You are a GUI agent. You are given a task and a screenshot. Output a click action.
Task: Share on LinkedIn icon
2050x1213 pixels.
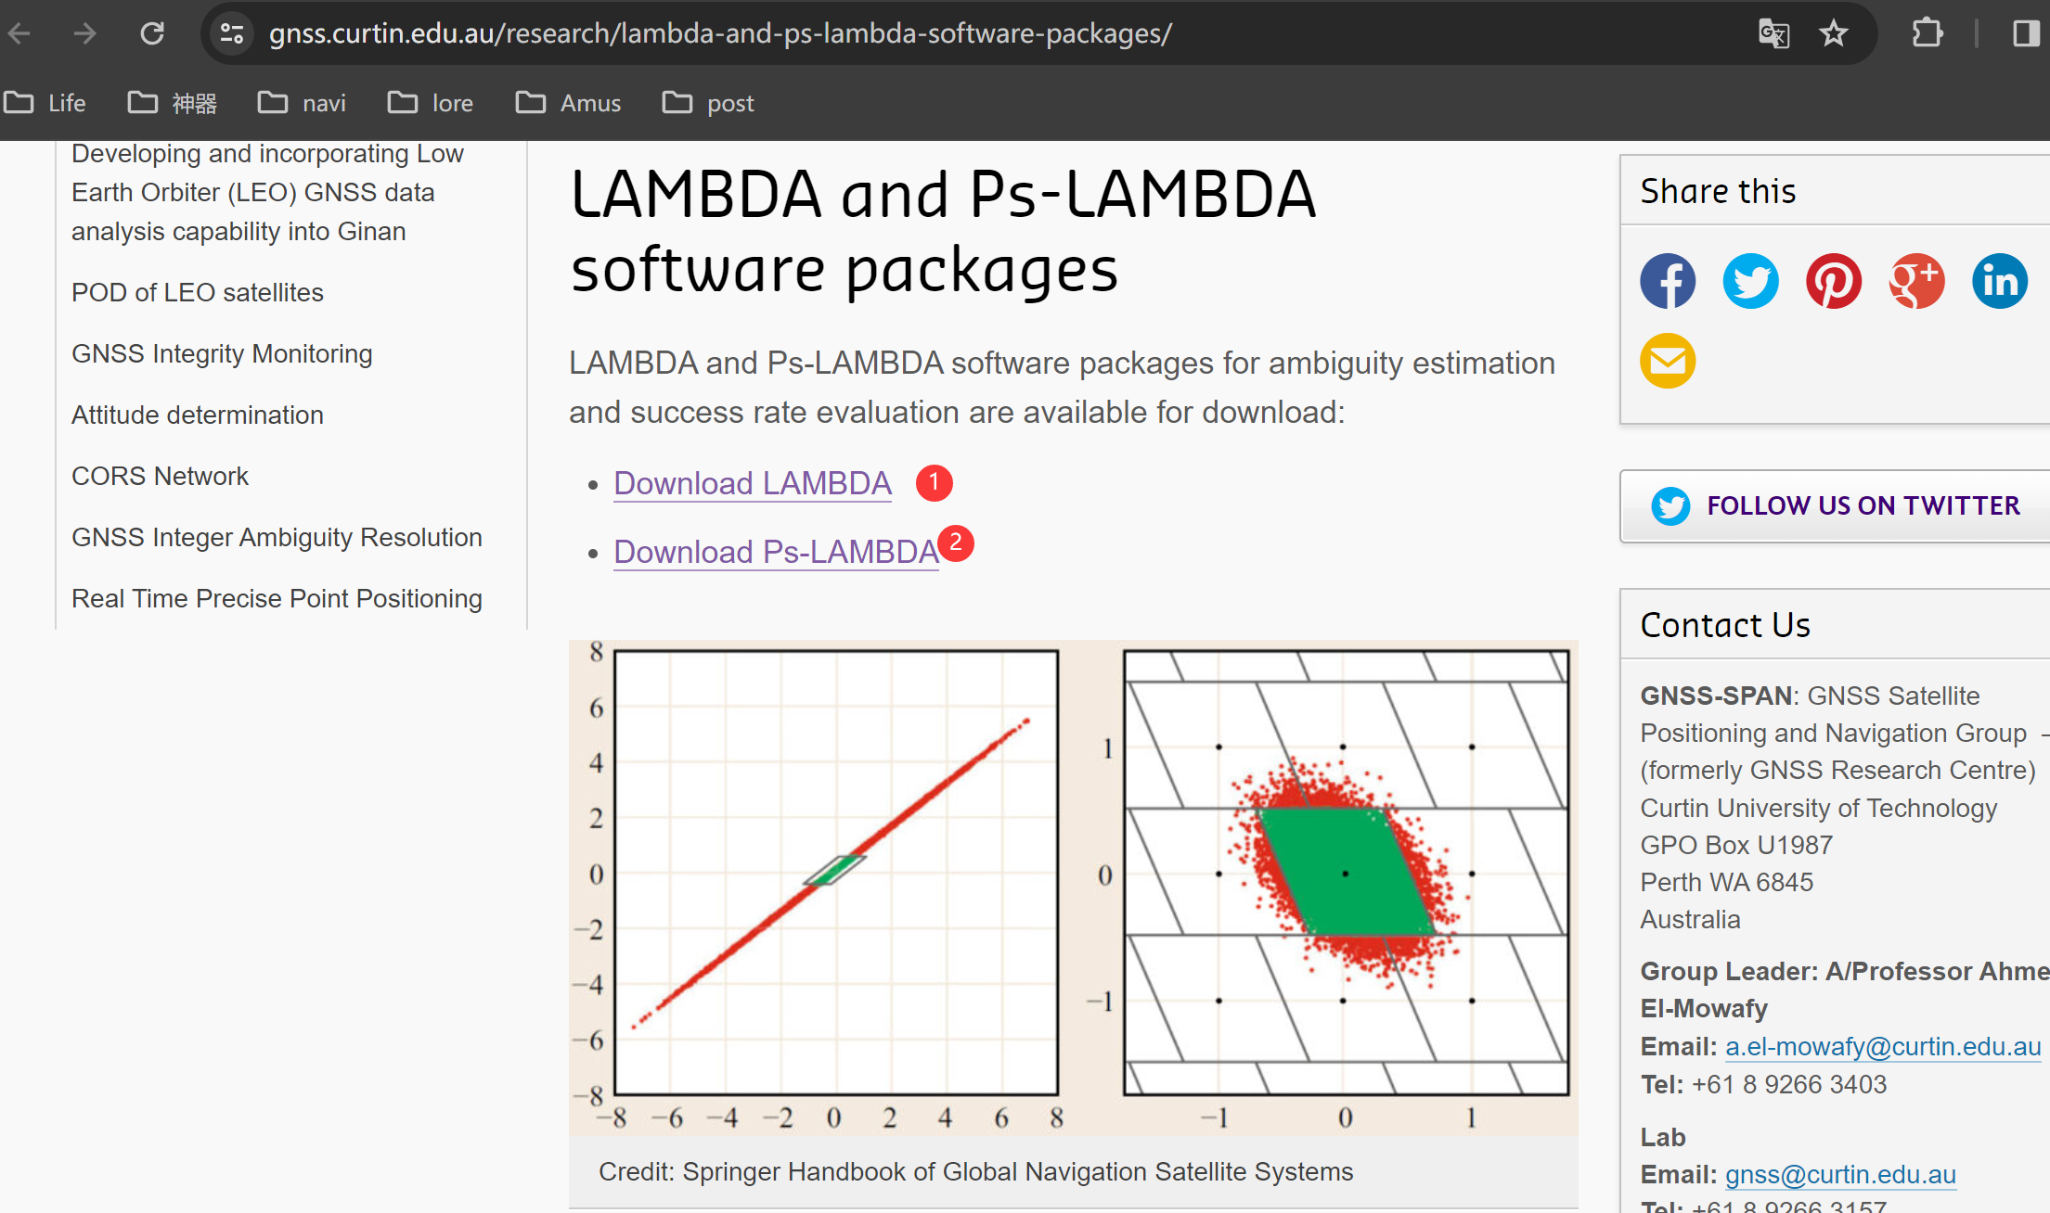pyautogui.click(x=2000, y=281)
